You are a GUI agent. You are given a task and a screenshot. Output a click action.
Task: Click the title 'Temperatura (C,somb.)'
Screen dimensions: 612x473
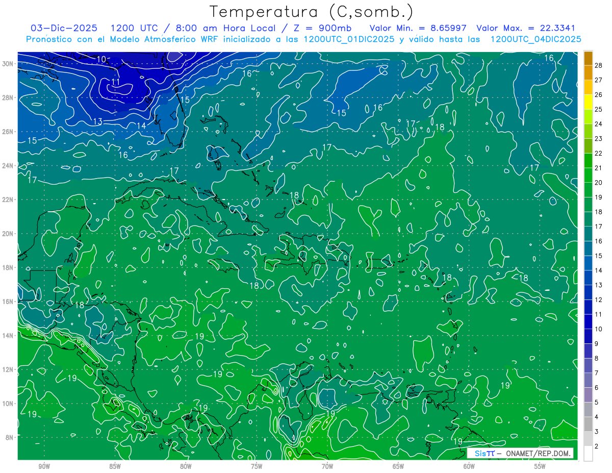(312, 12)
